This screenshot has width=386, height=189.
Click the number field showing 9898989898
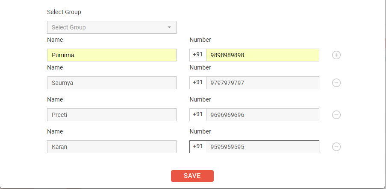(x=262, y=55)
